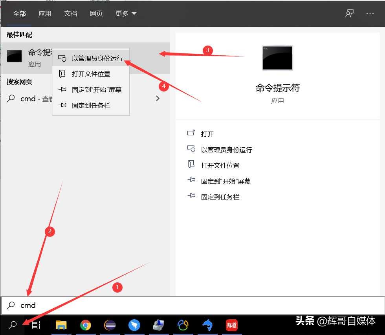
Task: Switch to the 文档 search tab
Action: coord(71,13)
